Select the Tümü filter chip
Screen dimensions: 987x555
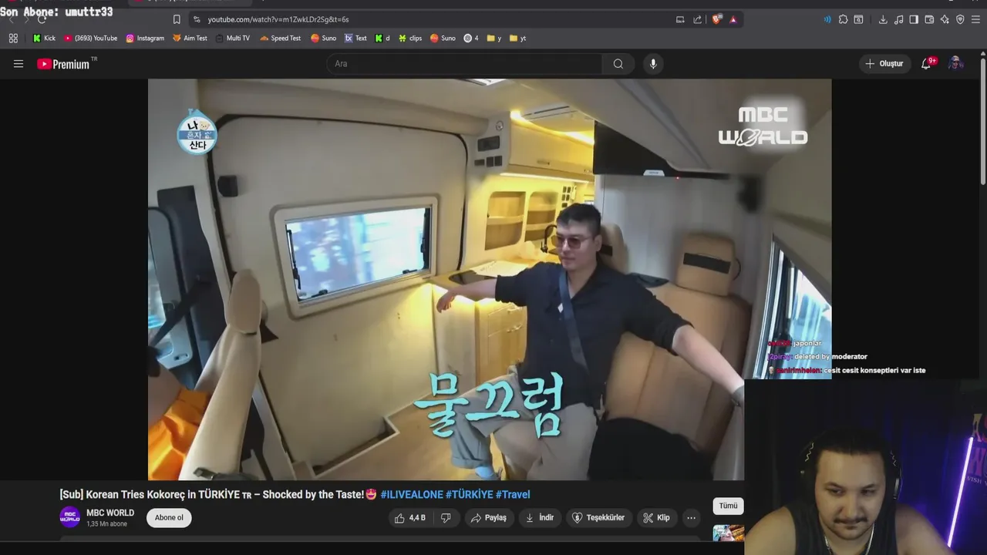(729, 506)
